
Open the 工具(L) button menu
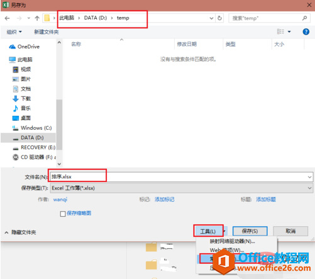pyautogui.click(x=208, y=231)
